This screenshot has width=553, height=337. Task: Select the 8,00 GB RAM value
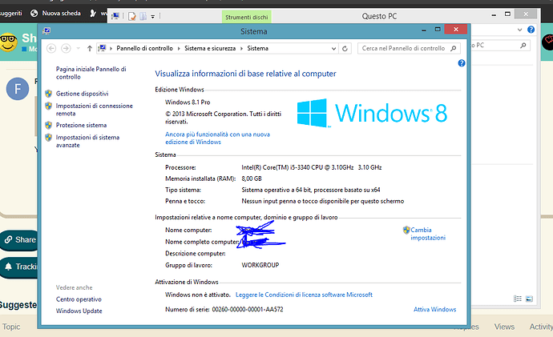click(x=252, y=179)
